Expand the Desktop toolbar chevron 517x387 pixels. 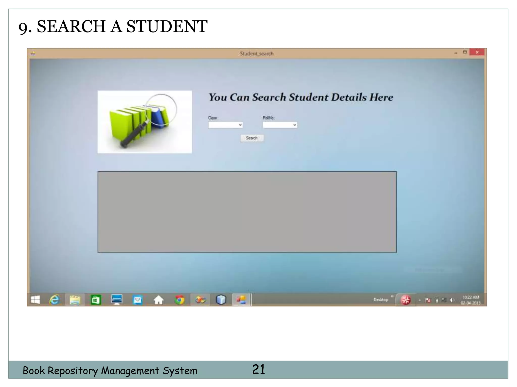[392, 296]
